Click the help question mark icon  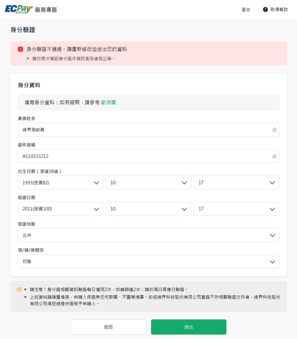(x=265, y=10)
